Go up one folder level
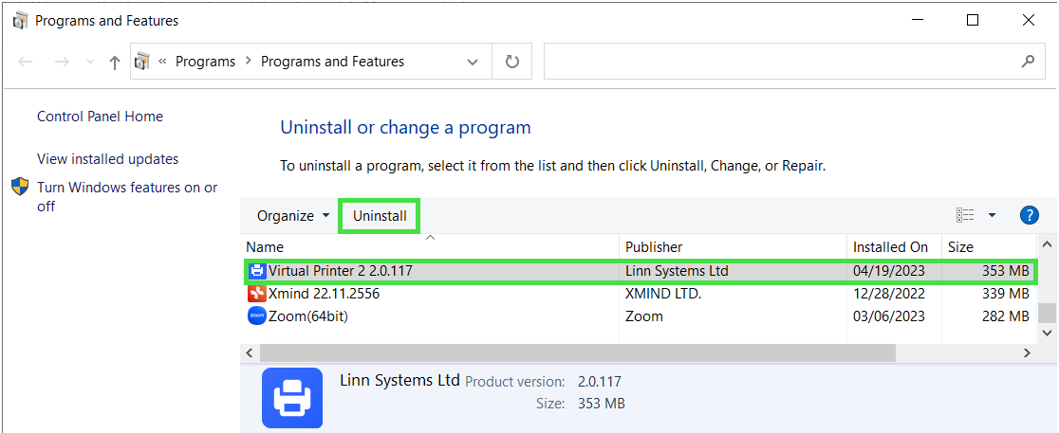This screenshot has width=1059, height=433. click(x=115, y=63)
